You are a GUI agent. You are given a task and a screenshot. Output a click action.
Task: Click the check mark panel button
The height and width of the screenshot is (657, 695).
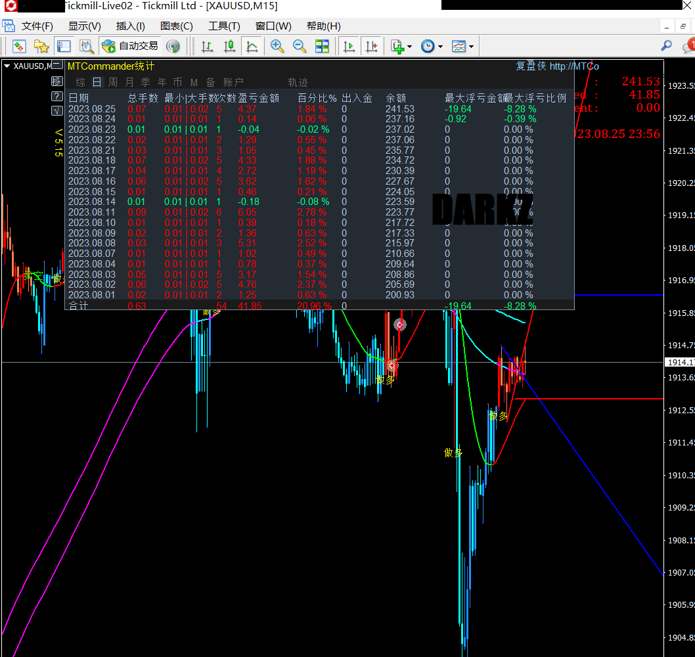[57, 111]
